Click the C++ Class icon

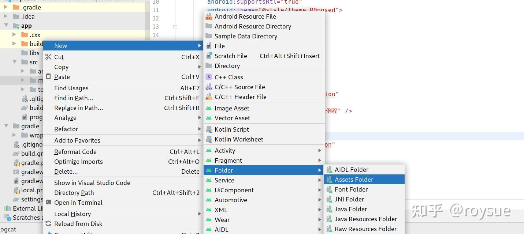click(x=209, y=77)
